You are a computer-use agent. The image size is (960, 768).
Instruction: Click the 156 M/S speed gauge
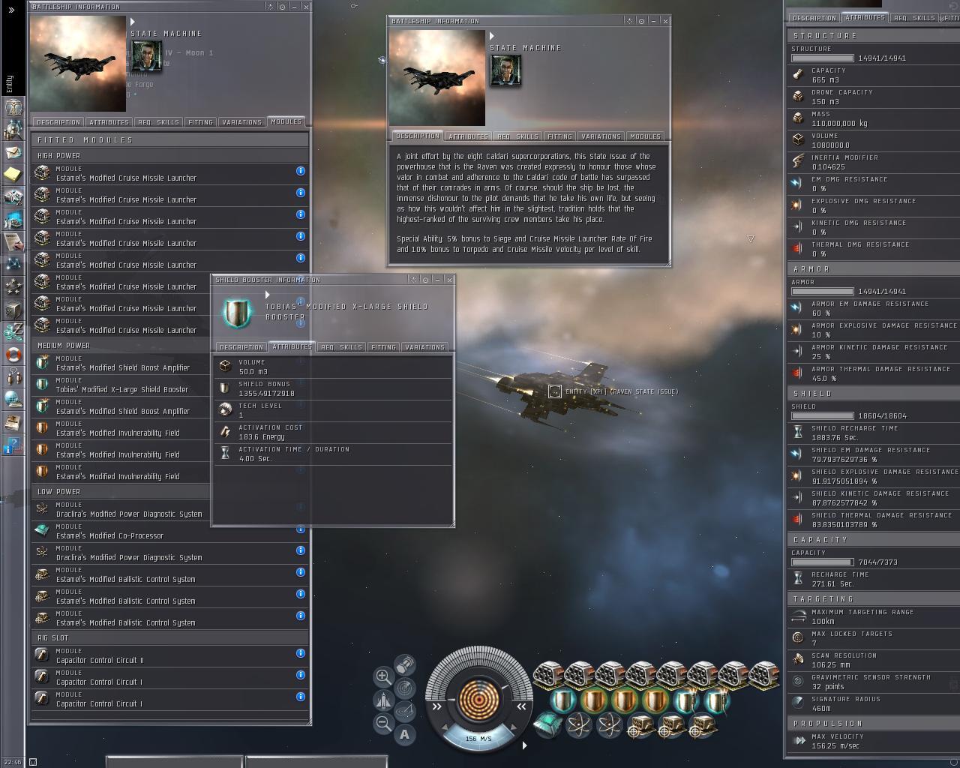coord(478,738)
